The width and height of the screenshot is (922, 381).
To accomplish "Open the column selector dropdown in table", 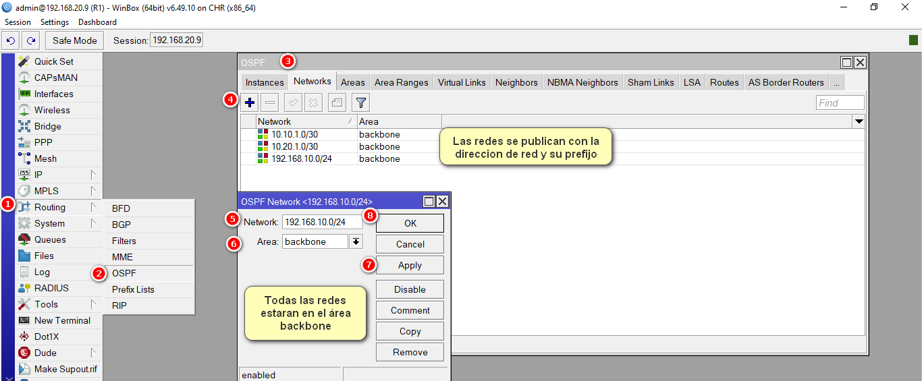I will point(859,122).
